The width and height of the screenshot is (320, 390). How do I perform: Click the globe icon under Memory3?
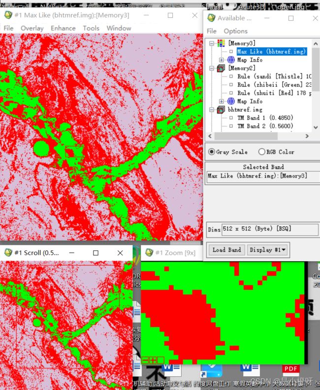(231, 60)
